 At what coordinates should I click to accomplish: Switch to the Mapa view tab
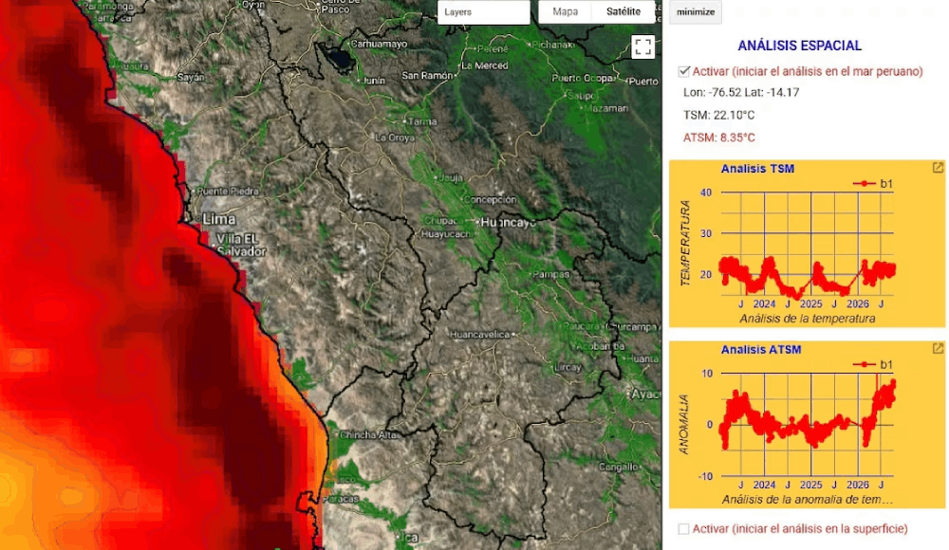point(566,11)
